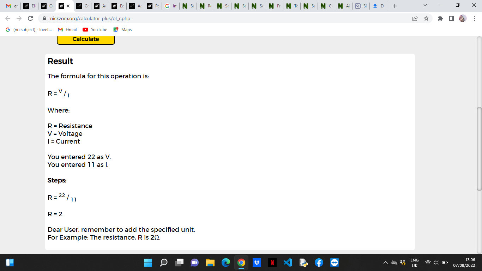The width and height of the screenshot is (482, 271).
Task: Expand the tab search dropdown arrow
Action: click(x=425, y=6)
